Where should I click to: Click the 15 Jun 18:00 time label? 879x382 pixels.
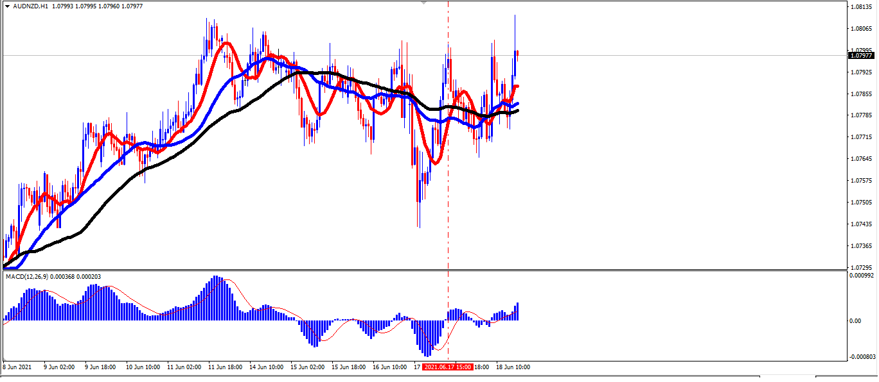[349, 367]
